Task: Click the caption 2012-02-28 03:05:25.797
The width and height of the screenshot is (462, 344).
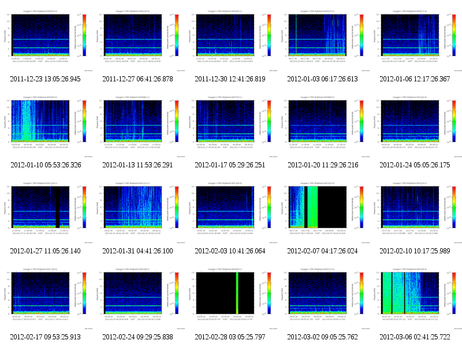Action: pos(230,337)
